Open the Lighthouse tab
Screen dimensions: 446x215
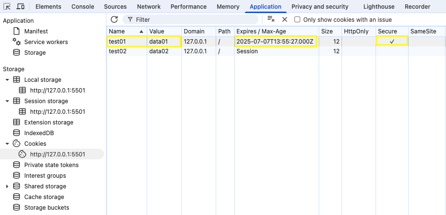pos(378,7)
